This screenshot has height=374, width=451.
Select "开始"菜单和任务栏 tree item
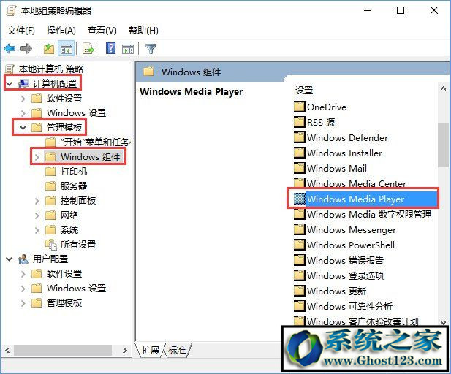click(x=96, y=142)
